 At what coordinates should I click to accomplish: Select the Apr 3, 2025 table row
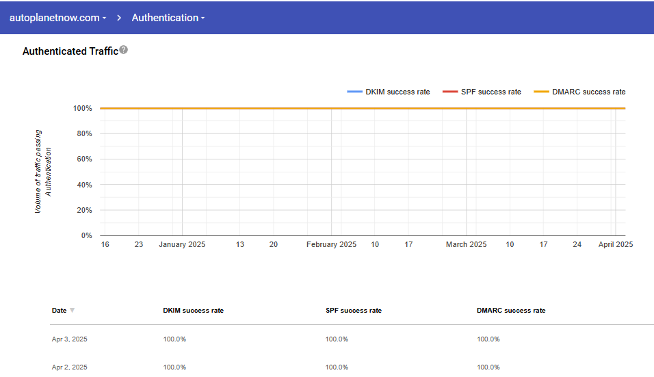(70, 339)
